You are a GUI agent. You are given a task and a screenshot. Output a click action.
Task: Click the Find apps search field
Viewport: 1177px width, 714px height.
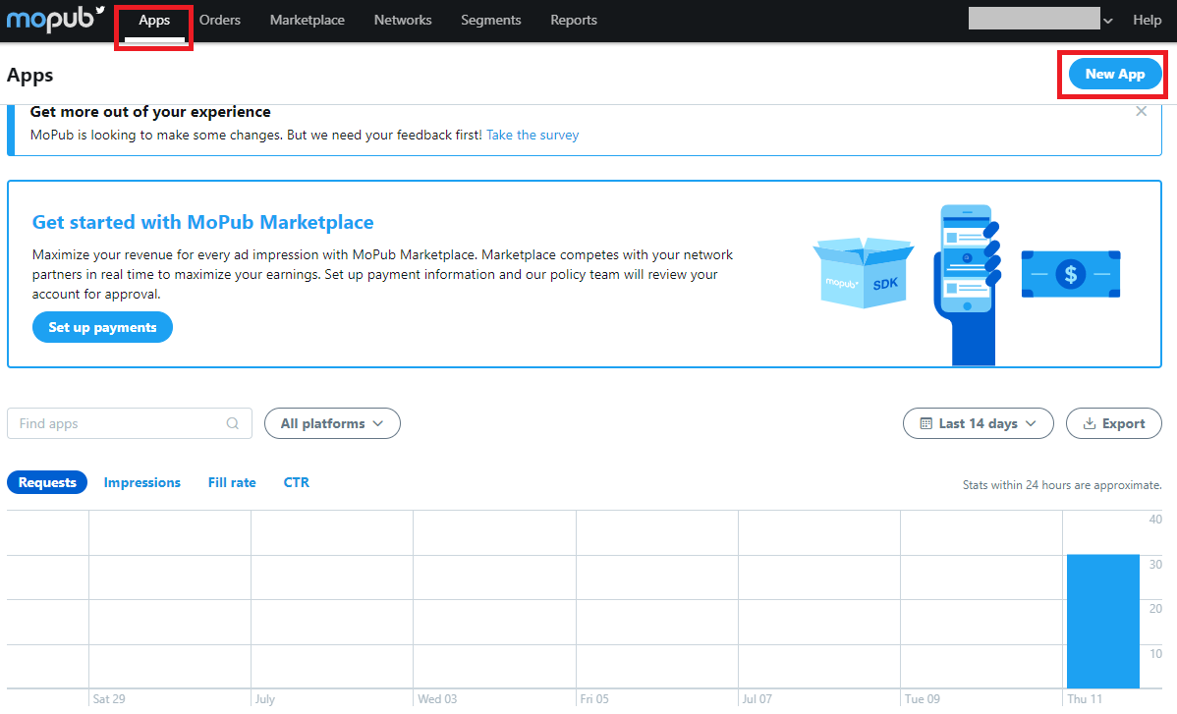[x=130, y=423]
